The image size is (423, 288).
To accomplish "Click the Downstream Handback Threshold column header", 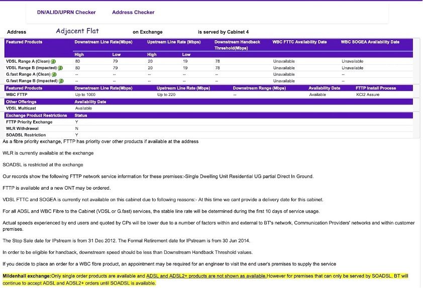I will pos(237,45).
